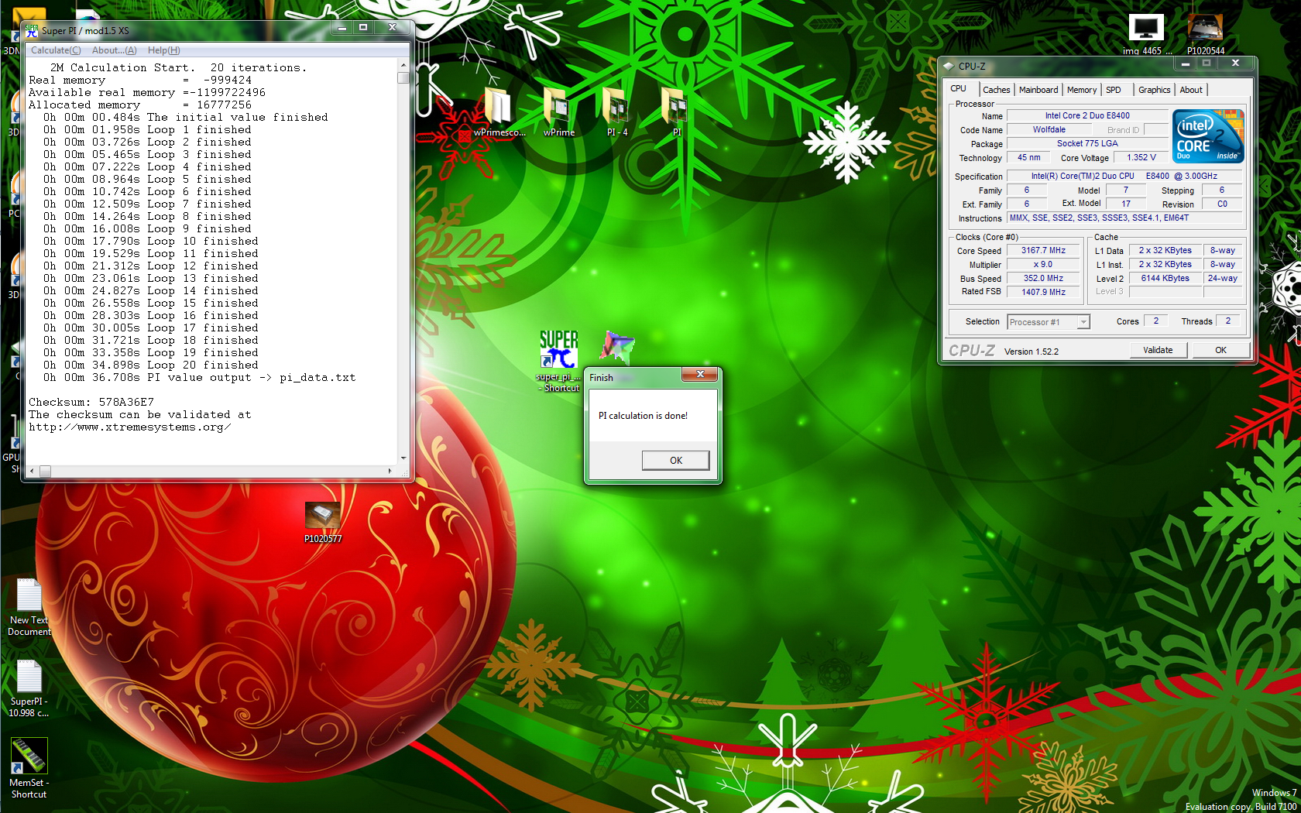Screen dimensions: 1301x813
Task: Open the New Text Document file
Action: [29, 606]
